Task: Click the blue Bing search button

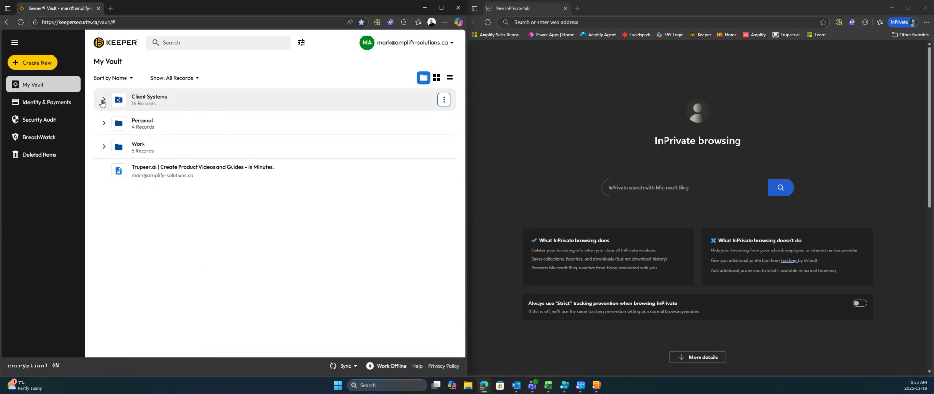Action: pyautogui.click(x=780, y=188)
